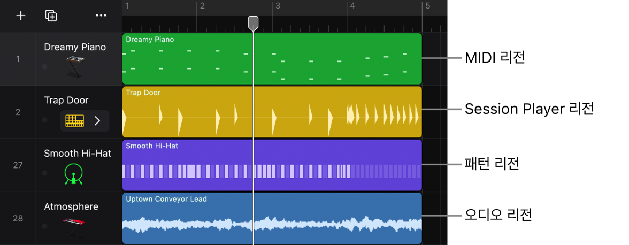Viewport: 629px width, 245px height.
Task: Toggle the Trap Door track status dot
Action: [44, 120]
